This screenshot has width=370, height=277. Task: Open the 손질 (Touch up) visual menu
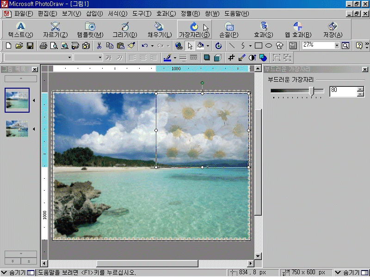click(228, 30)
